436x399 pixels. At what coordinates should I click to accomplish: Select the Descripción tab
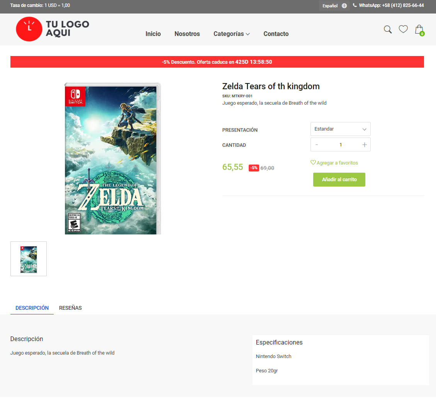coord(32,308)
